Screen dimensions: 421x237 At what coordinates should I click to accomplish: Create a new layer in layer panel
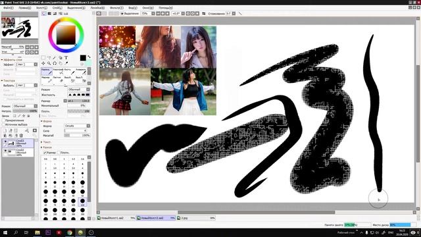[5, 130]
